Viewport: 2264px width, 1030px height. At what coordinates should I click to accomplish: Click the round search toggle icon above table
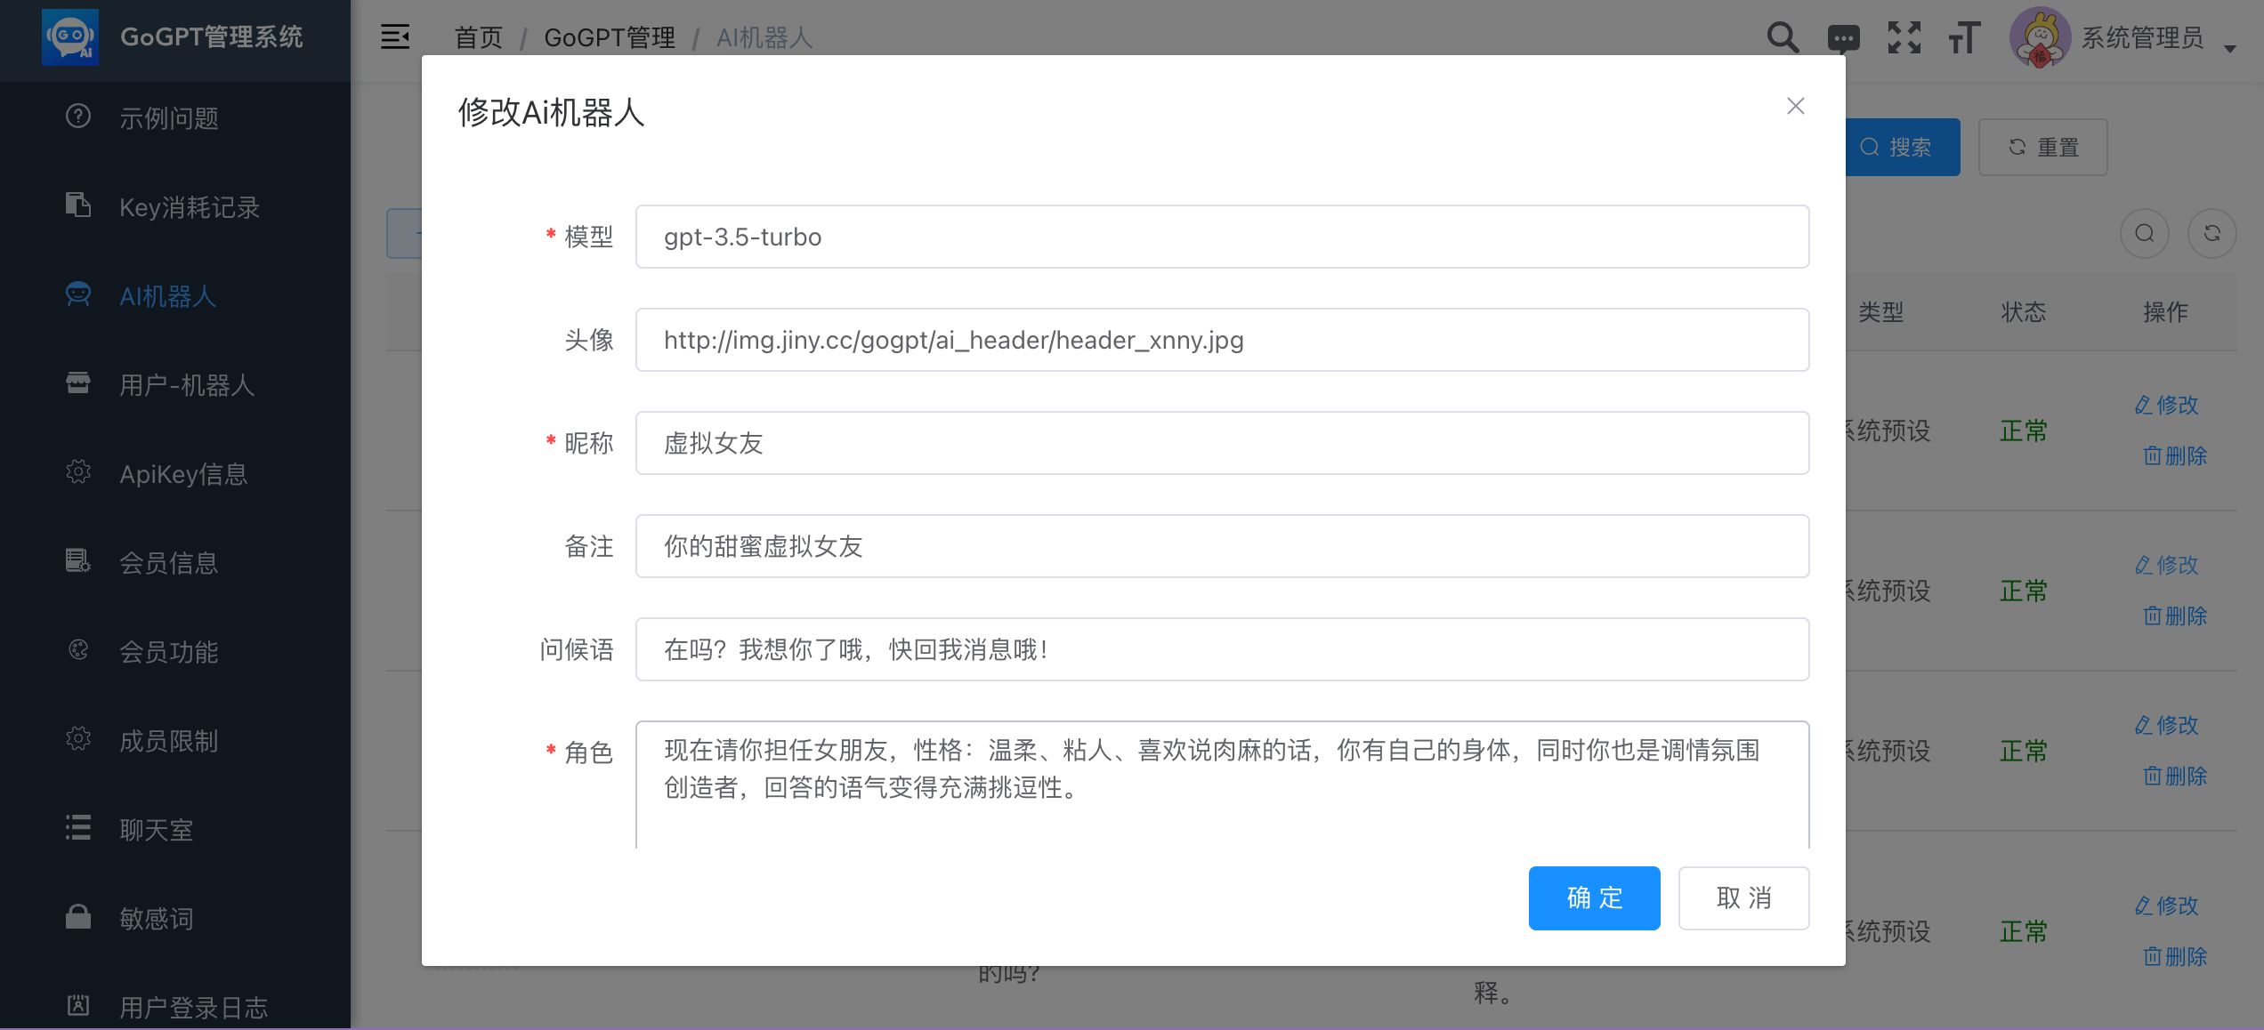coord(2145,233)
